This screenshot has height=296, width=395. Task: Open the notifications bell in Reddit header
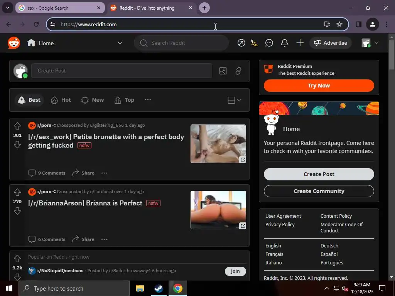284,43
